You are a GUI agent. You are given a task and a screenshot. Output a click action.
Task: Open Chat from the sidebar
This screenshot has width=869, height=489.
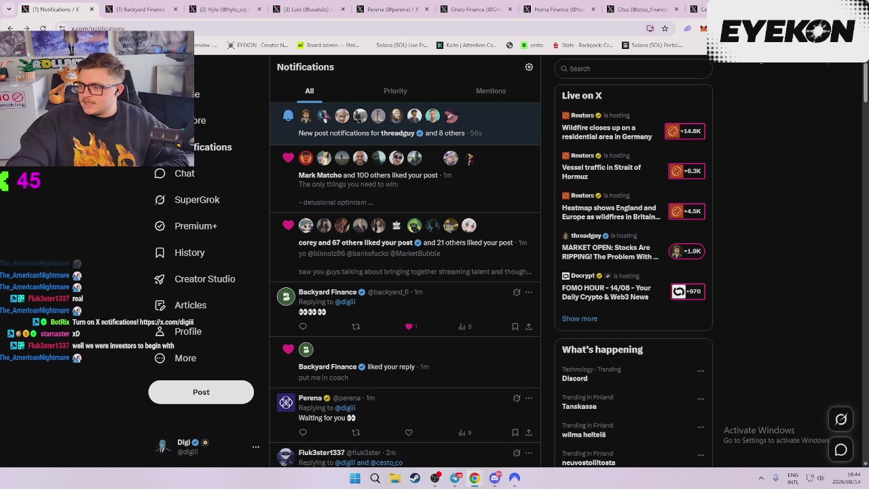174,173
